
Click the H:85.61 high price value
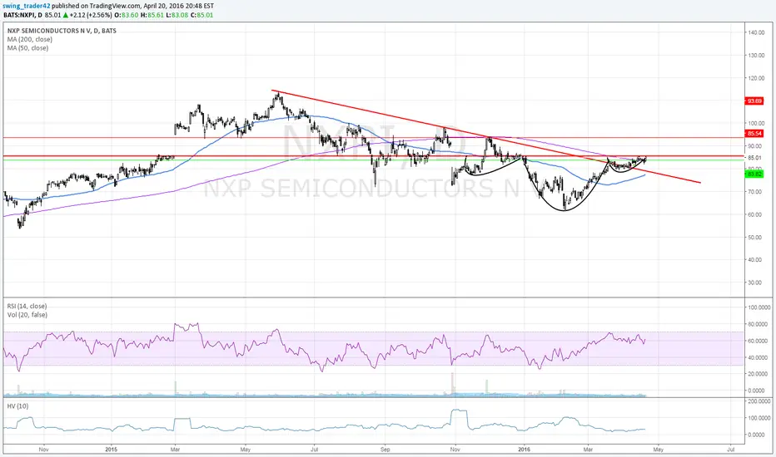(152, 15)
